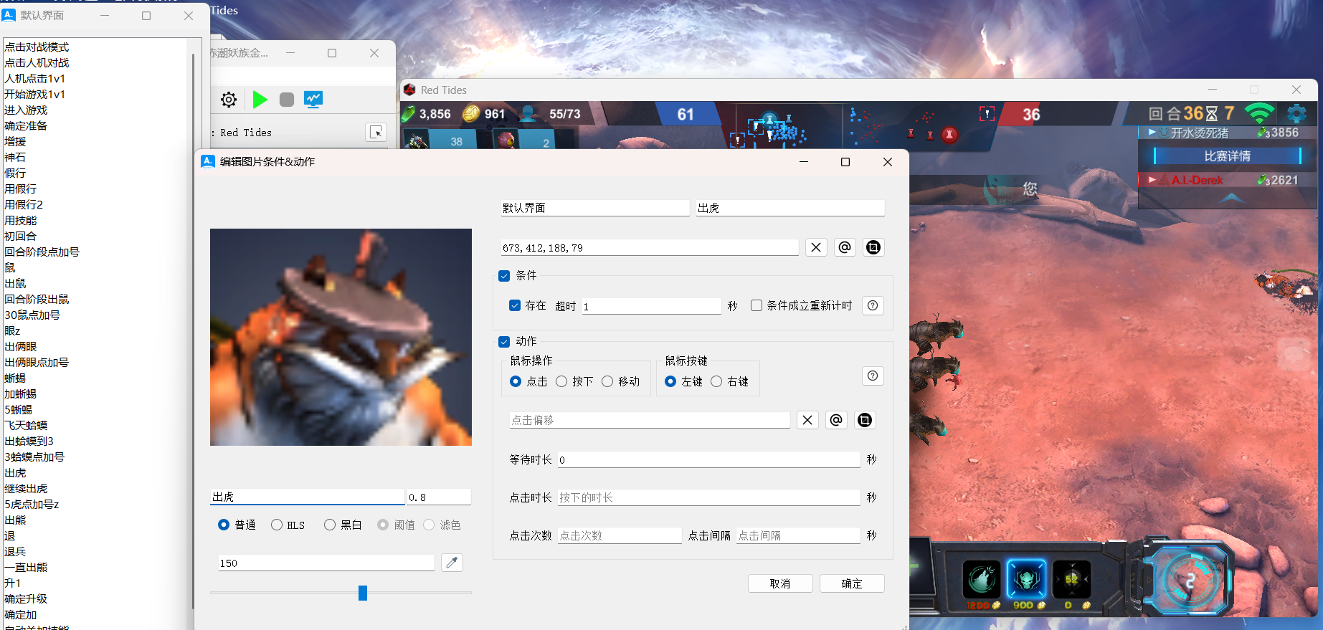The image size is (1323, 630).
Task: Open 比赛详情 in the game scoreboard
Action: click(1227, 156)
